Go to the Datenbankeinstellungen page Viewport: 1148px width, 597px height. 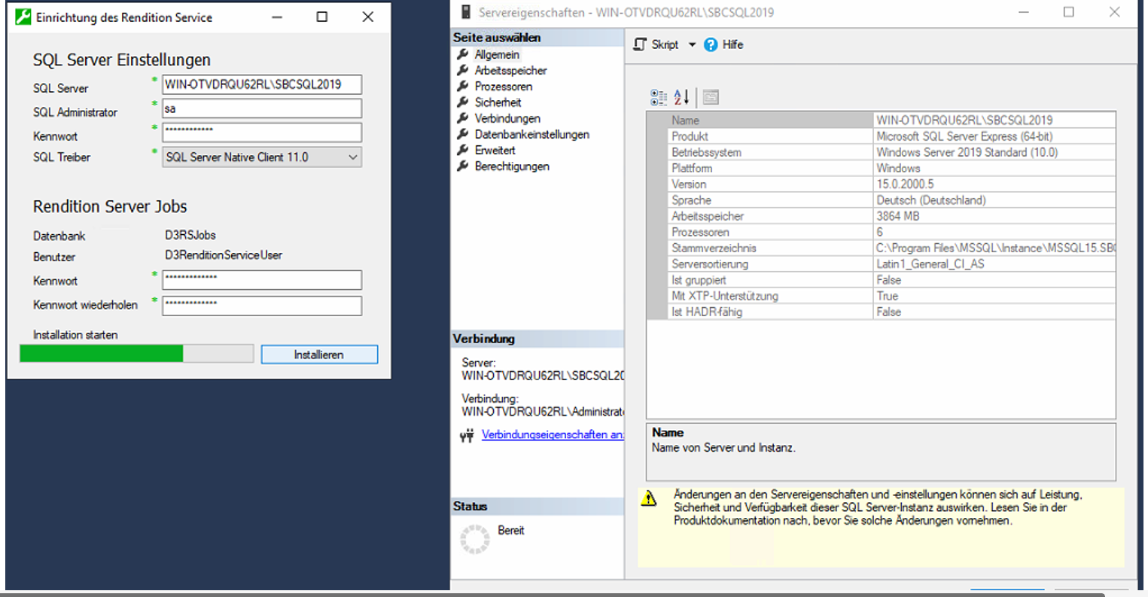(x=531, y=135)
